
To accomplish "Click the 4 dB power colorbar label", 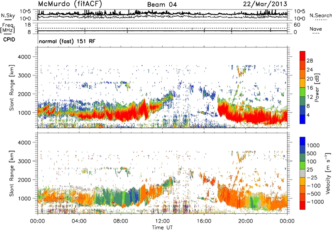I will point(308,115).
